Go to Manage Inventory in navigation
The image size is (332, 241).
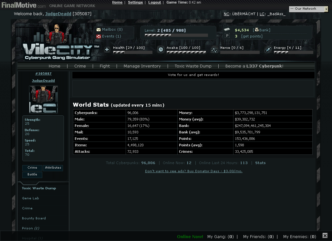pos(142,66)
